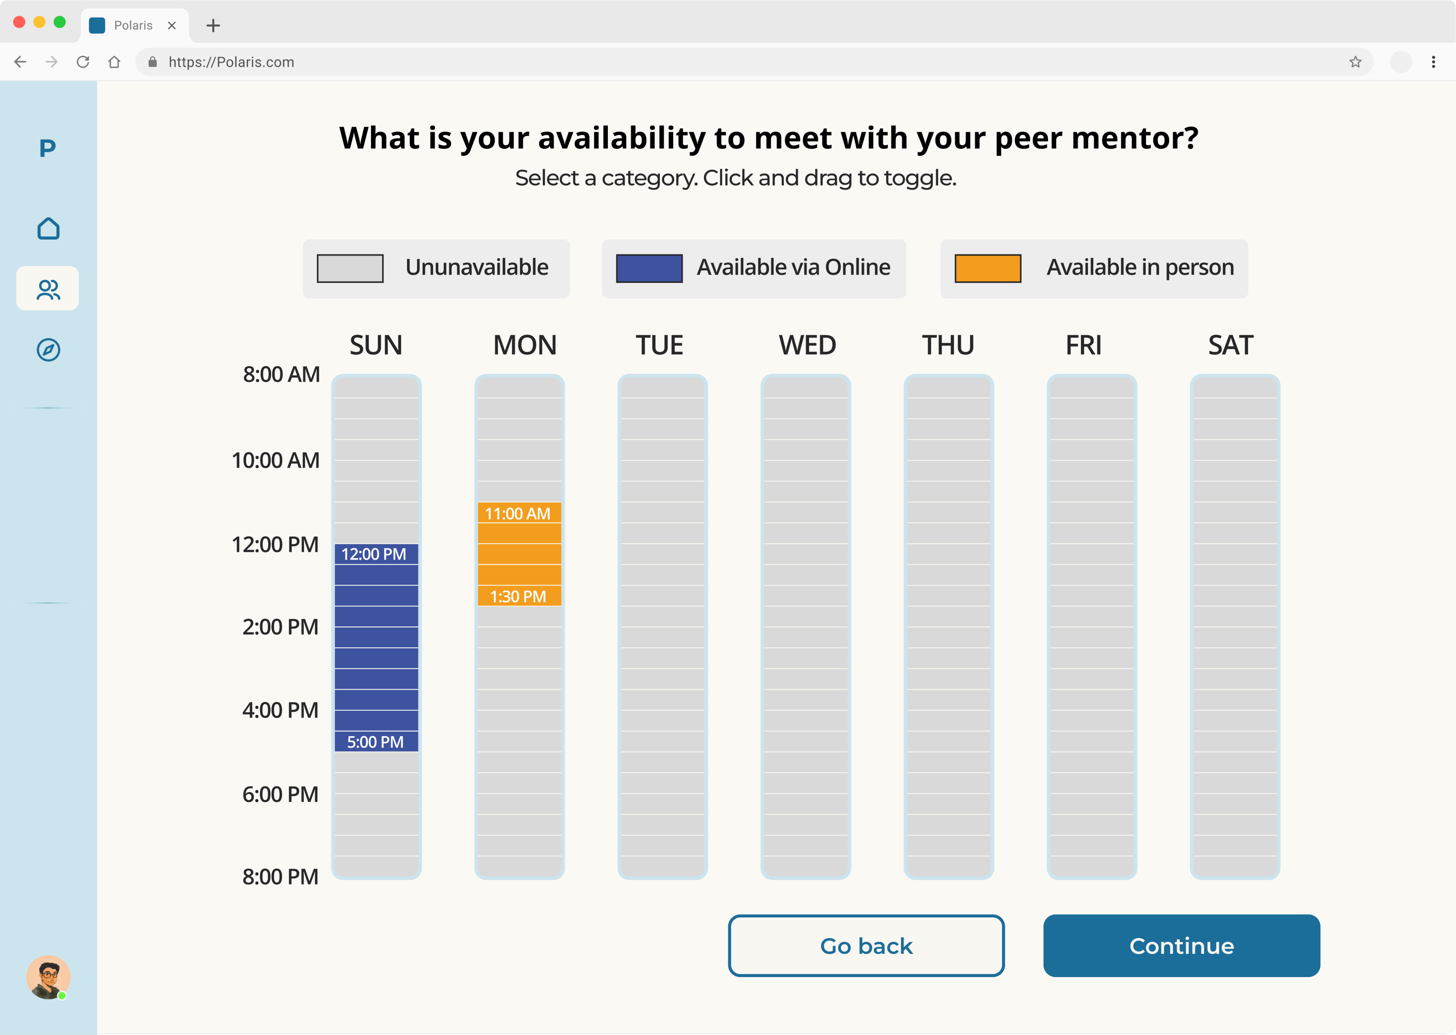Click the orange in-person color swatch
Image resolution: width=1456 pixels, height=1035 pixels.
[x=987, y=268]
